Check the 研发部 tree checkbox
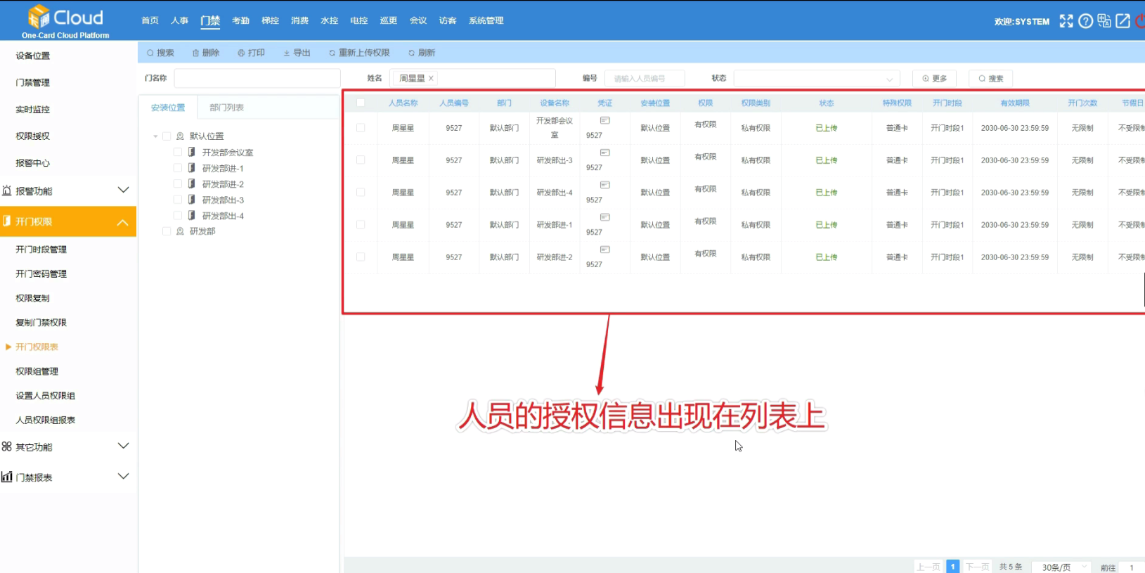The width and height of the screenshot is (1145, 573). [167, 231]
